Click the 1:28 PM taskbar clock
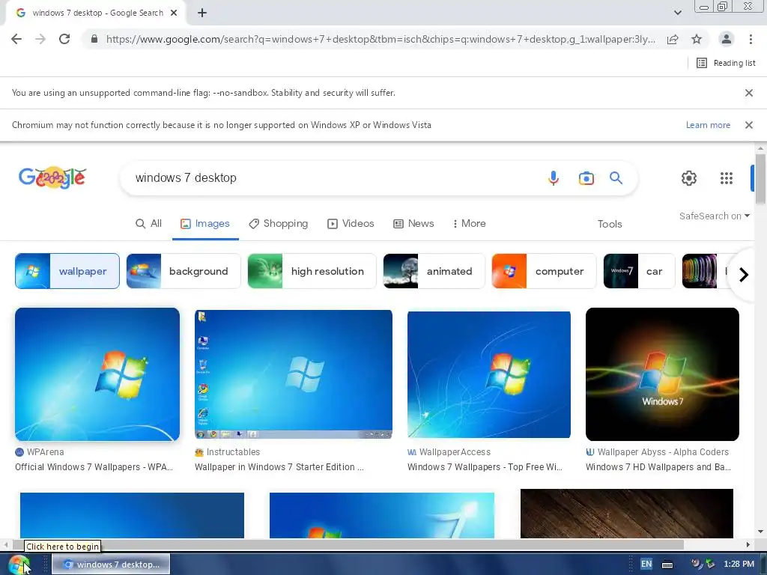The image size is (767, 575). [x=739, y=564]
